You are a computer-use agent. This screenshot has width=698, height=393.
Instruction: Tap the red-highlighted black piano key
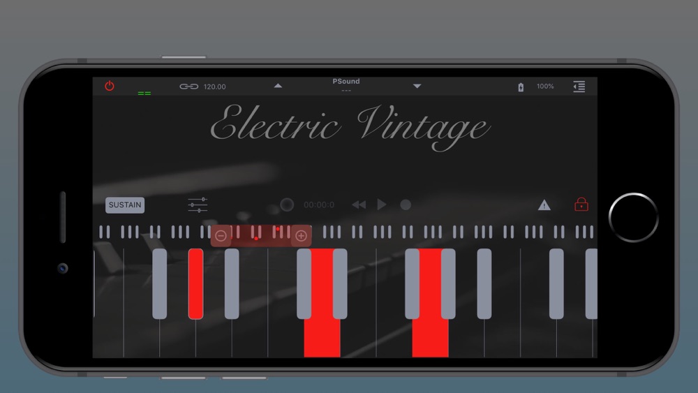(x=196, y=283)
